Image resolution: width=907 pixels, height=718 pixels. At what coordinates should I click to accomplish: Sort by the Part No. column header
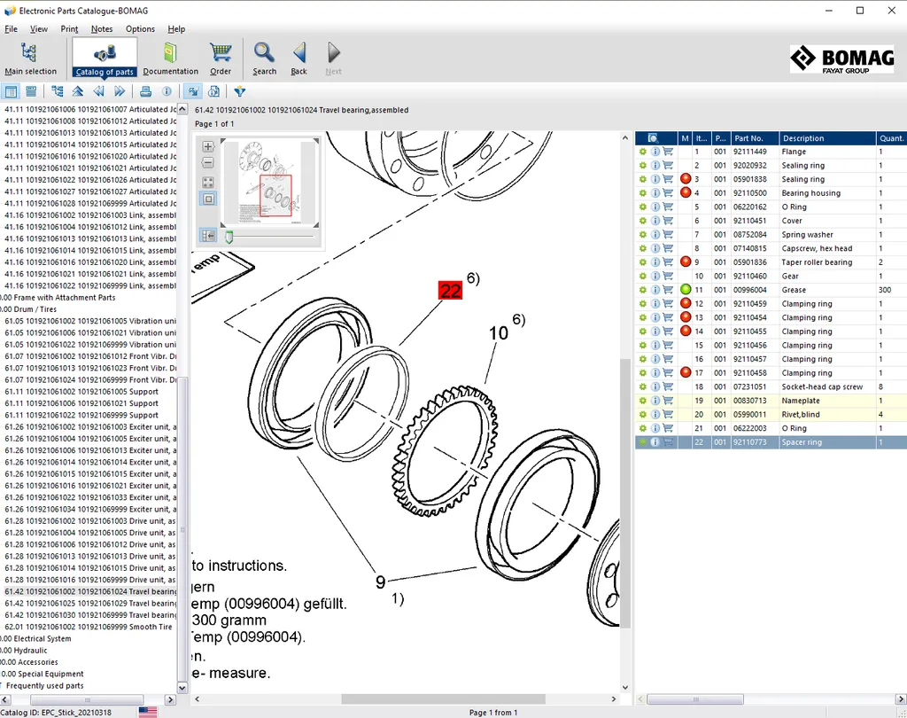click(755, 137)
